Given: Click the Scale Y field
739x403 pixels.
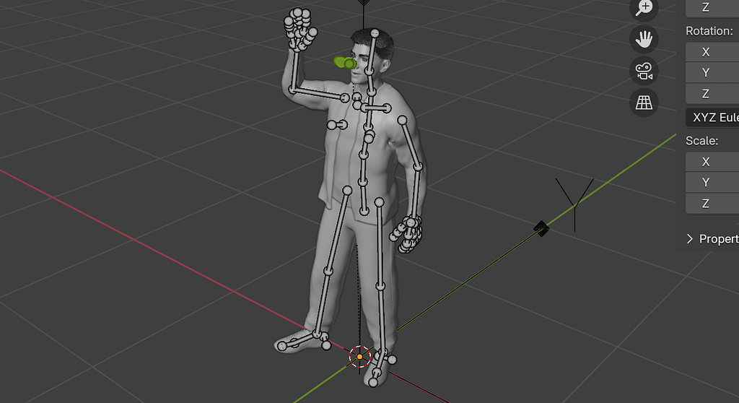Looking at the screenshot, I should coord(712,183).
